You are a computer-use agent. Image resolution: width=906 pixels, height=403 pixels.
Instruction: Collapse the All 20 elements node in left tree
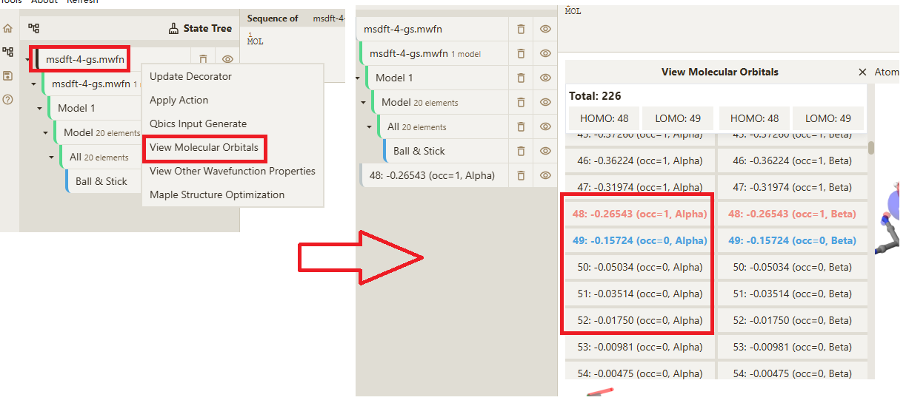coord(52,158)
